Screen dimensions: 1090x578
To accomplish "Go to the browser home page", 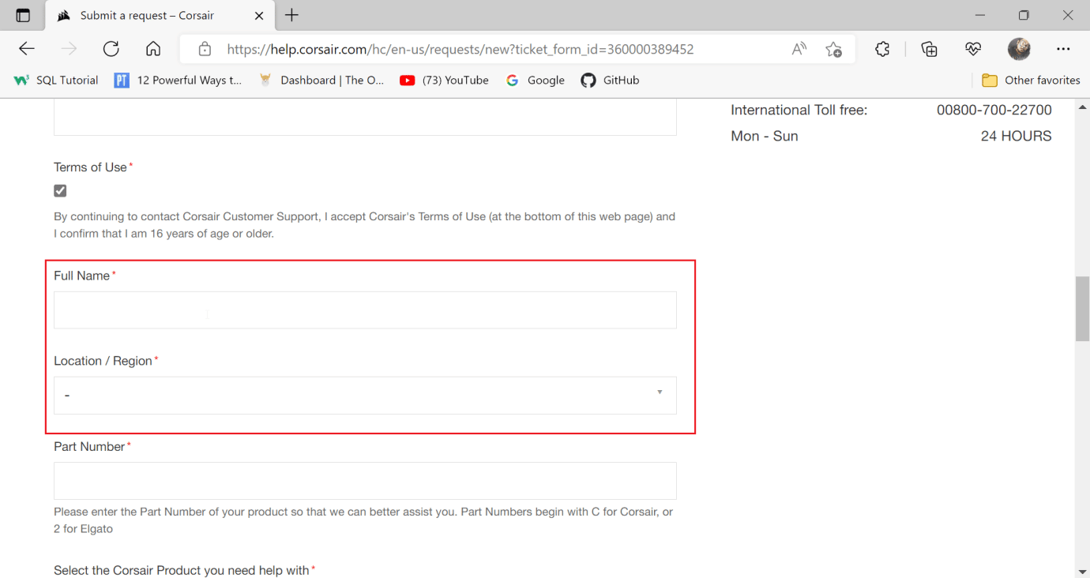I will (x=153, y=49).
